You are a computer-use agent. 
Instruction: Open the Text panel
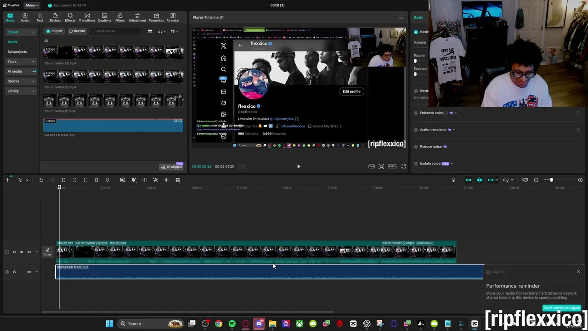tap(40, 17)
